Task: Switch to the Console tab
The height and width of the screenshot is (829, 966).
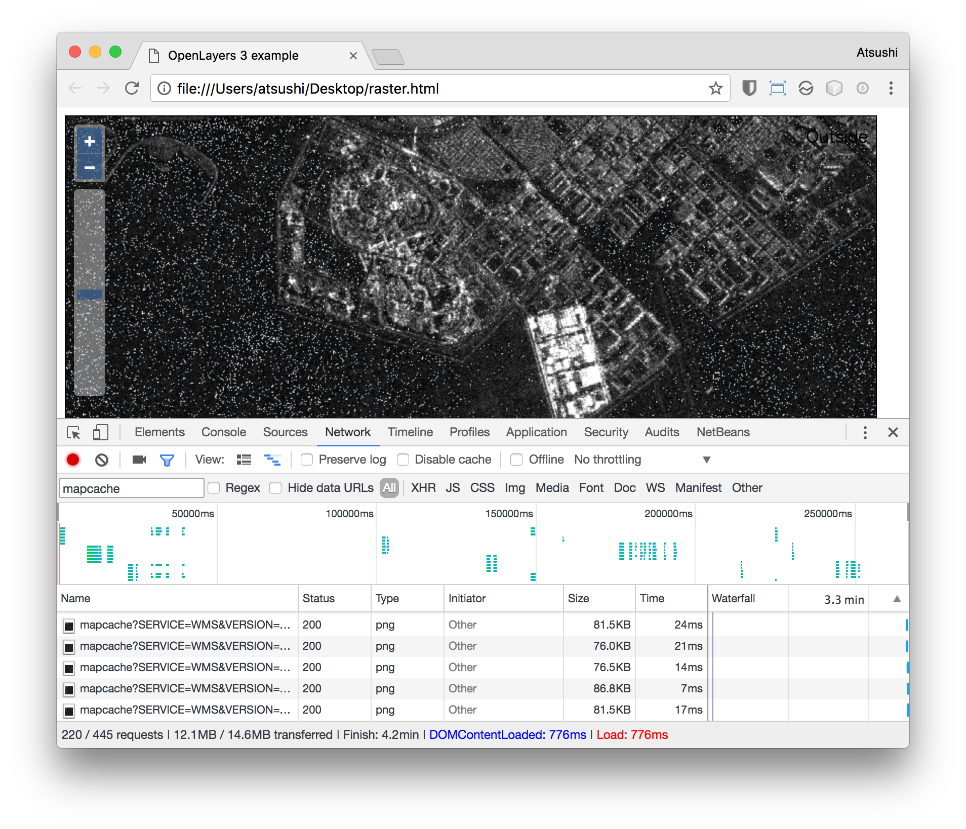Action: [223, 432]
